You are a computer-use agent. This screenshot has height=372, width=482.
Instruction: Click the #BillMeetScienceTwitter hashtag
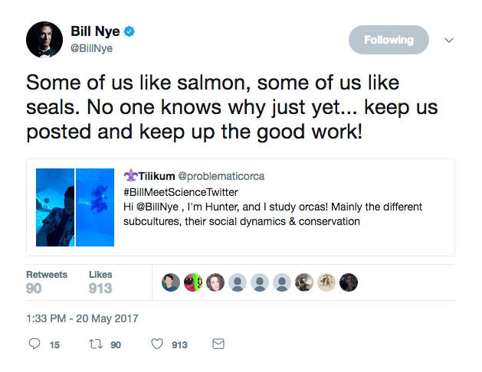click(x=182, y=191)
